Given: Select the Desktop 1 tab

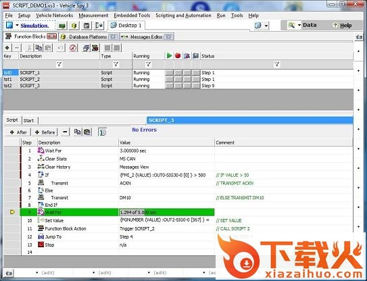Looking at the screenshot, I should tap(126, 25).
